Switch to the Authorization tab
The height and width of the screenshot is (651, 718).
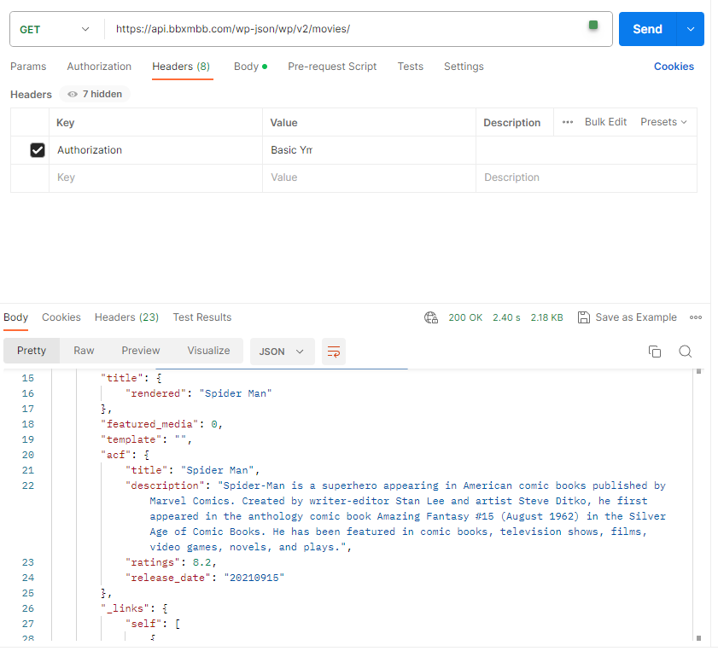click(99, 67)
